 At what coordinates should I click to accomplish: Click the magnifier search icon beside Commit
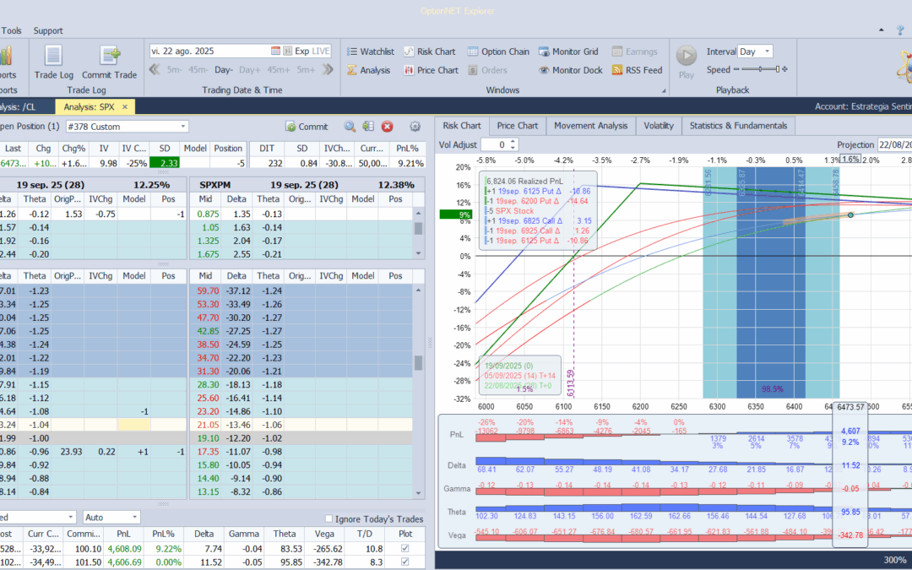click(349, 127)
